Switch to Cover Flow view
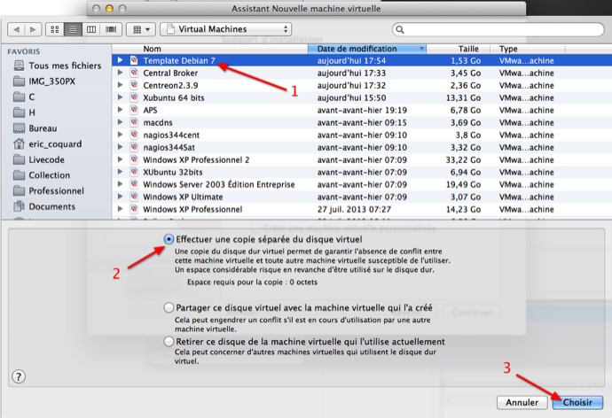 coord(112,29)
